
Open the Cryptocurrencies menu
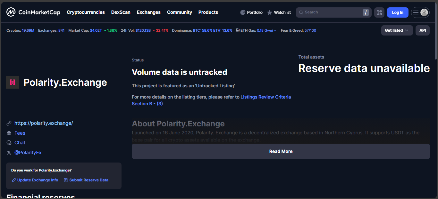86,12
